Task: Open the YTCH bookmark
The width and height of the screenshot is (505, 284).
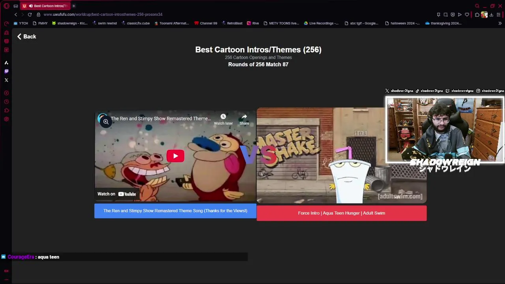Action: click(21, 23)
